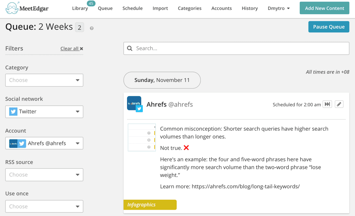Open the Use once dropdown
Screen dimensions: 355x216
coord(44,206)
